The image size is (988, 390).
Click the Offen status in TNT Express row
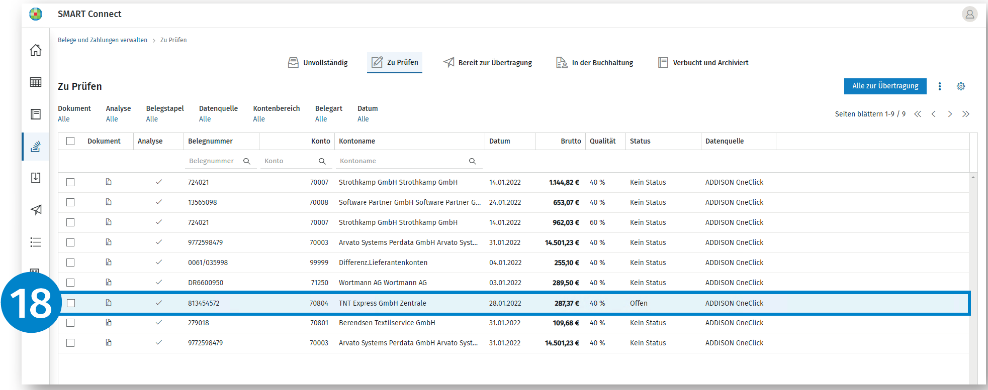point(639,303)
